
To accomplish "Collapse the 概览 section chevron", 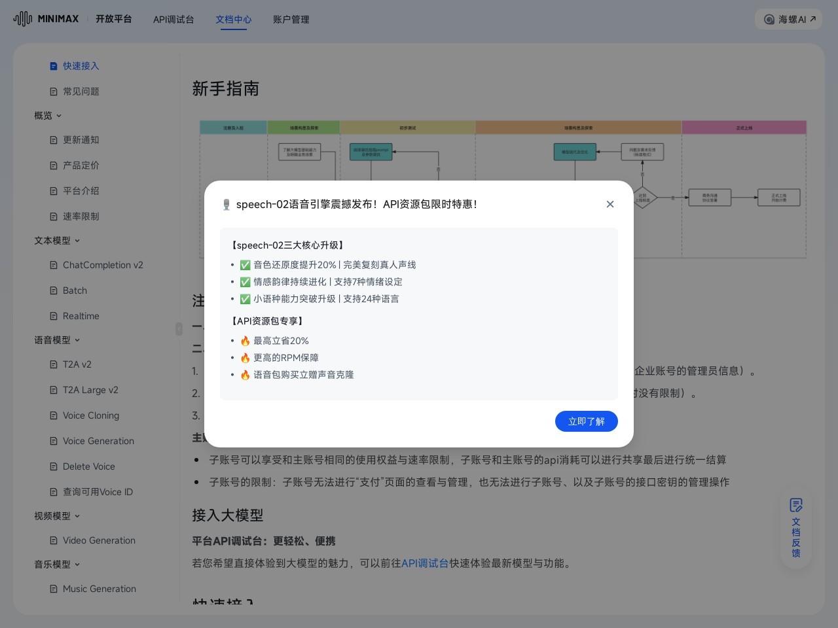I will pos(59,116).
